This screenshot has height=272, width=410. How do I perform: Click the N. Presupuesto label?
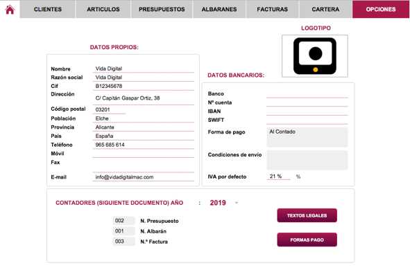tap(160, 221)
